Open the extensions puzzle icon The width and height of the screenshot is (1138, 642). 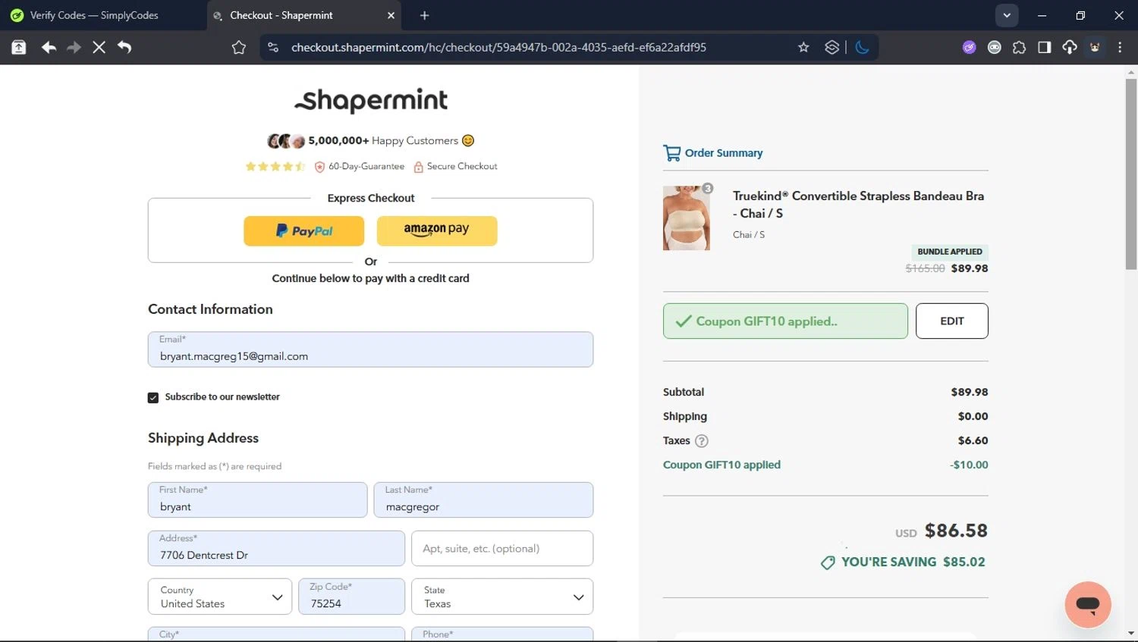1019,47
